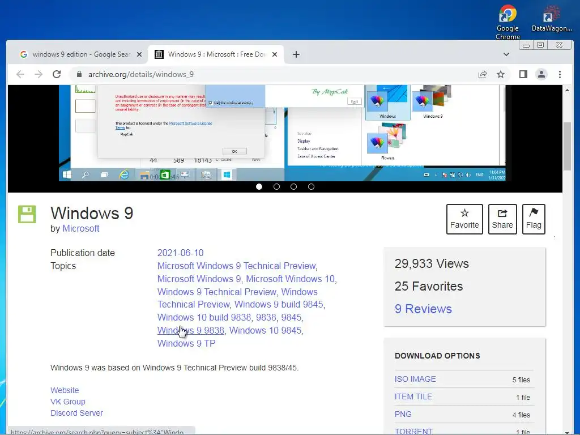The width and height of the screenshot is (580, 435).
Task: Open the DataWagon desktop shortcut
Action: tap(552, 19)
